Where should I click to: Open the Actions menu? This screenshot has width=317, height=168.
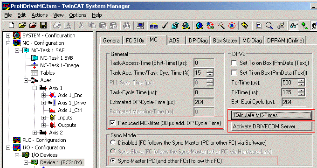(x=40, y=15)
